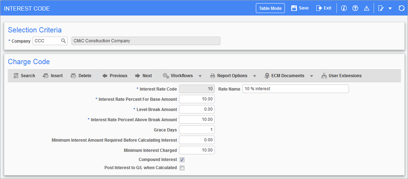Click the Compound Interest label

click(158, 160)
